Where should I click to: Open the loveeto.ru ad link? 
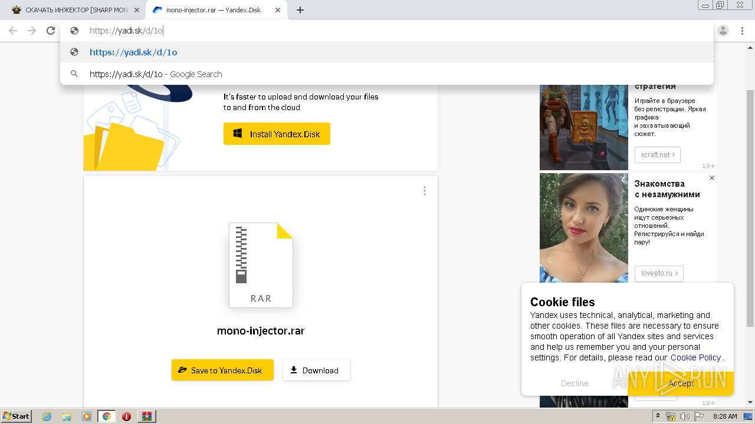[x=659, y=273]
